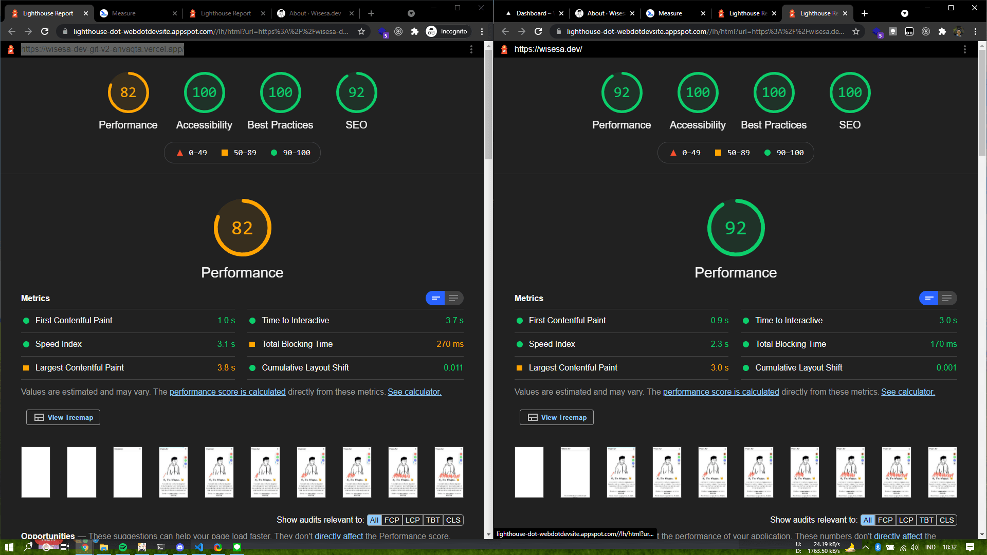Filter audits by FCP in the right report
Viewport: 987px width, 555px height.
(x=885, y=520)
